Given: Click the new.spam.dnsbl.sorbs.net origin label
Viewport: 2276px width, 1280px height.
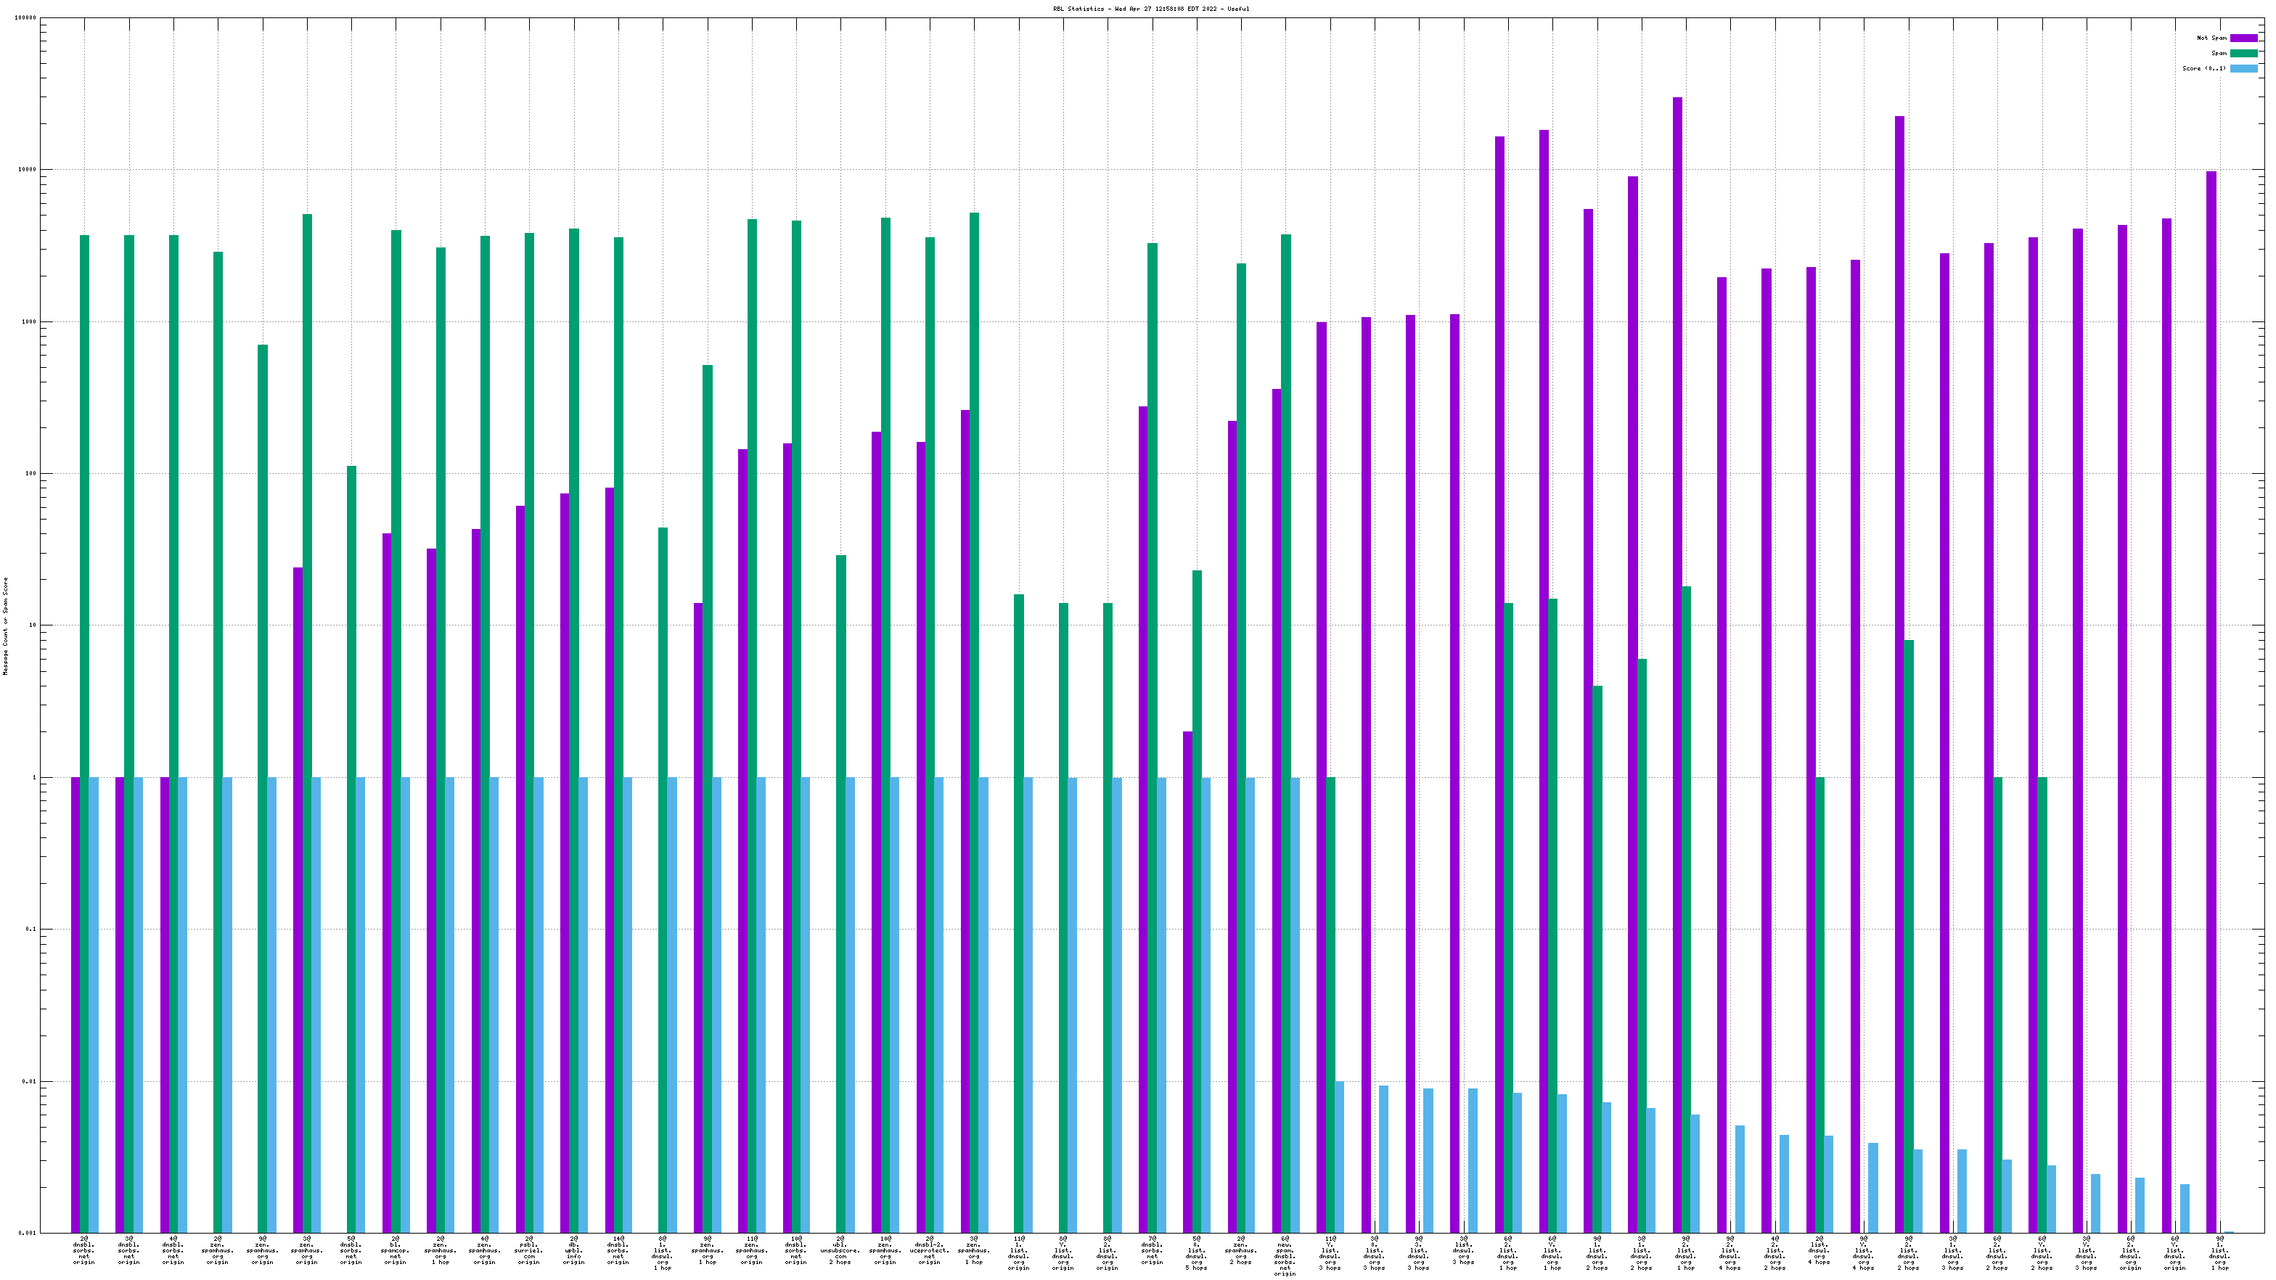Looking at the screenshot, I should [1285, 1255].
